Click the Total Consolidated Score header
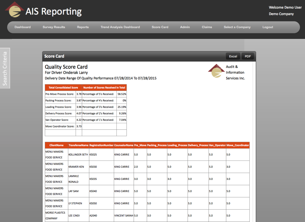 63,87
